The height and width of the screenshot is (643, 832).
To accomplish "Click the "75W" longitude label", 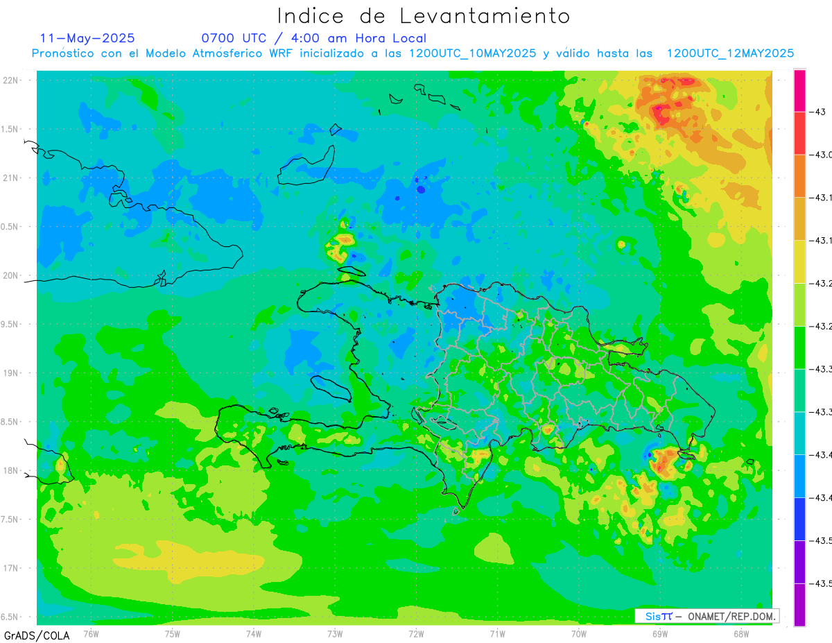I will coord(173,633).
